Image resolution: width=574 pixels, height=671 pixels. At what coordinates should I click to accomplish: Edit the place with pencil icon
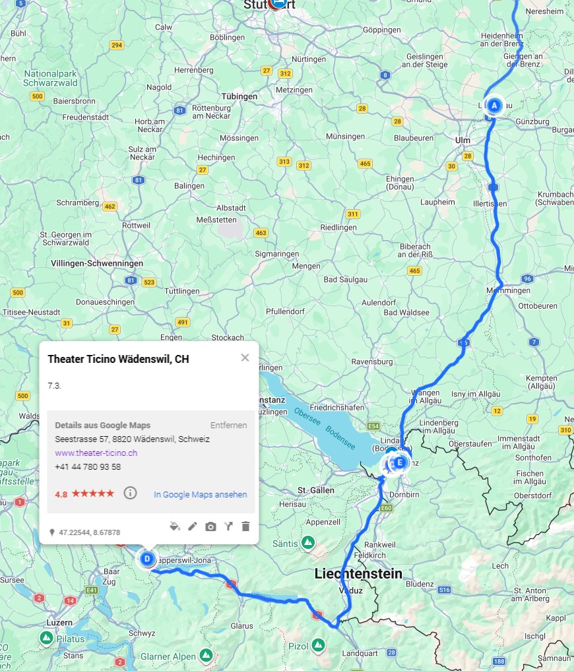click(193, 526)
